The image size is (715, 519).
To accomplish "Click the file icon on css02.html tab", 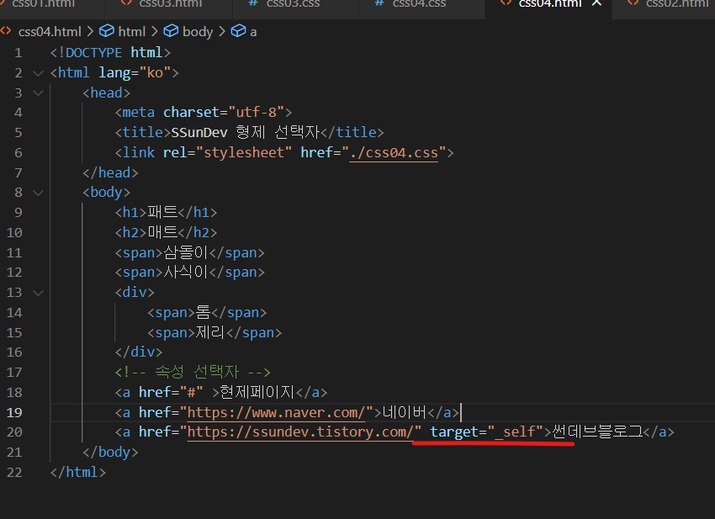I will click(x=633, y=3).
